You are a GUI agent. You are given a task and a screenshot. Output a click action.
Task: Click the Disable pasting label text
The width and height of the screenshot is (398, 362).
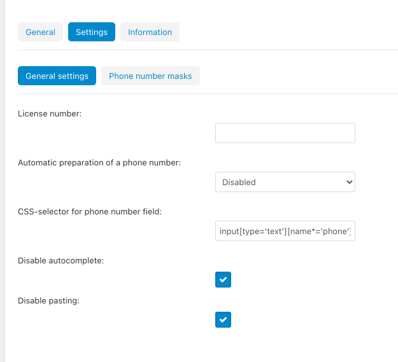coord(49,301)
